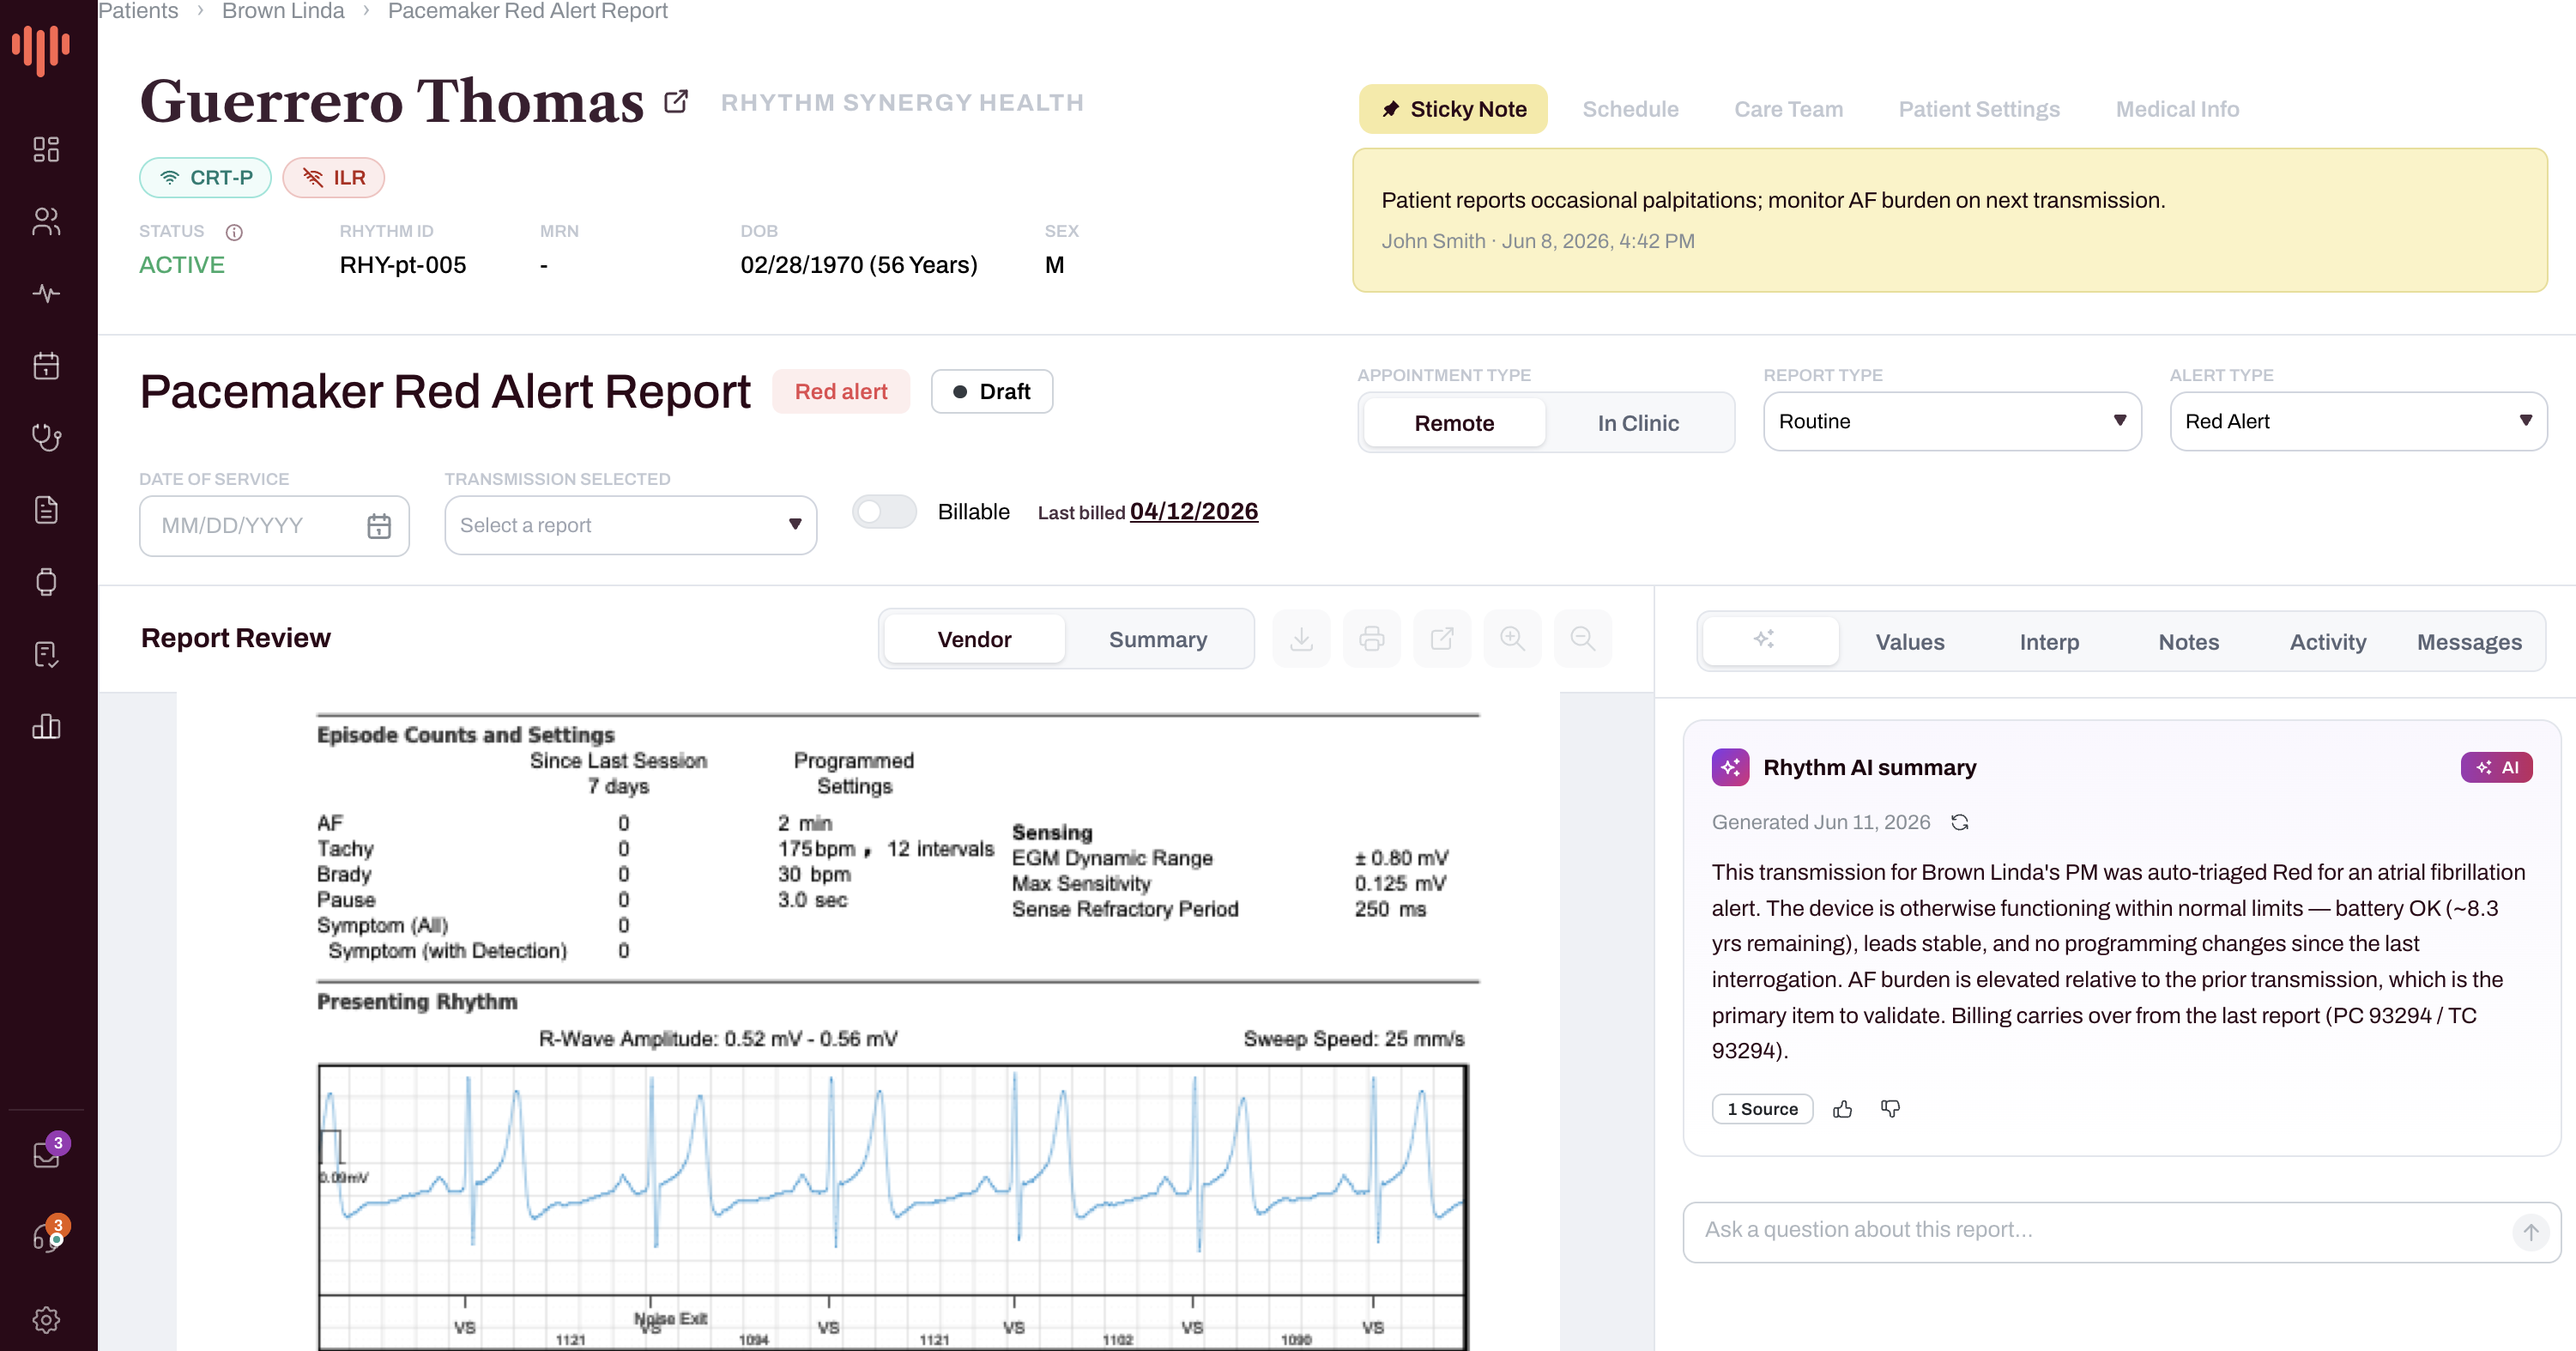Switch report review to Summary view

1158,639
